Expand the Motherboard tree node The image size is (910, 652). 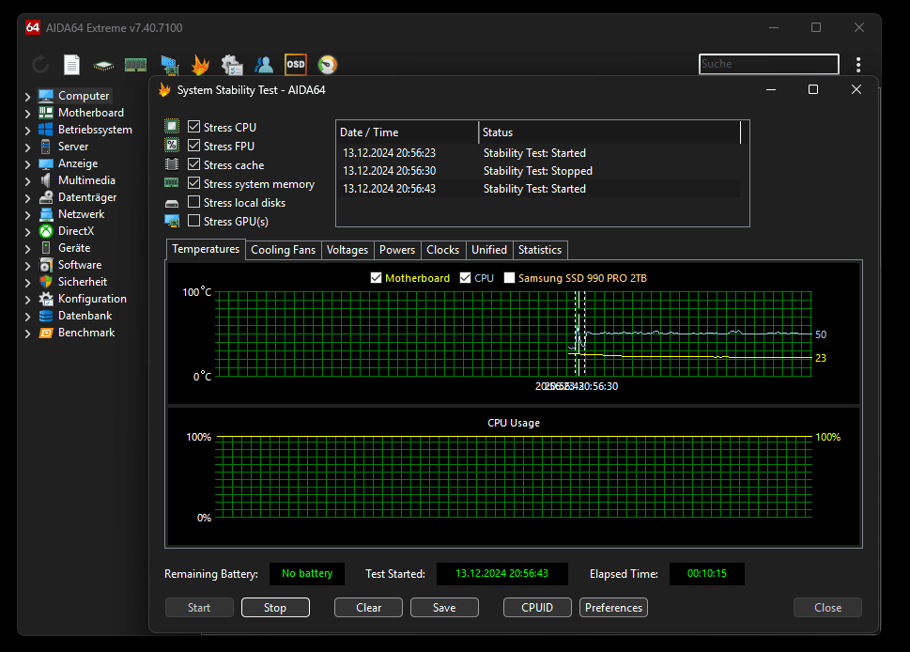coord(27,114)
